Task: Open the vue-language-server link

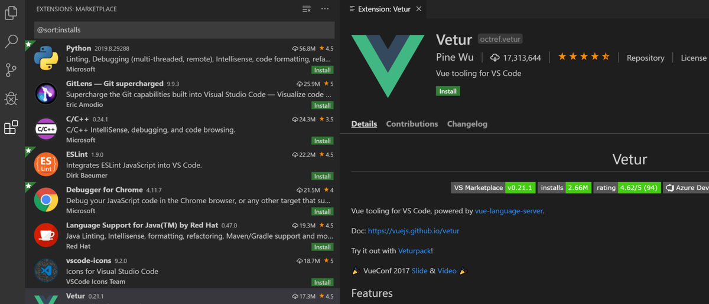Action: (x=509, y=211)
